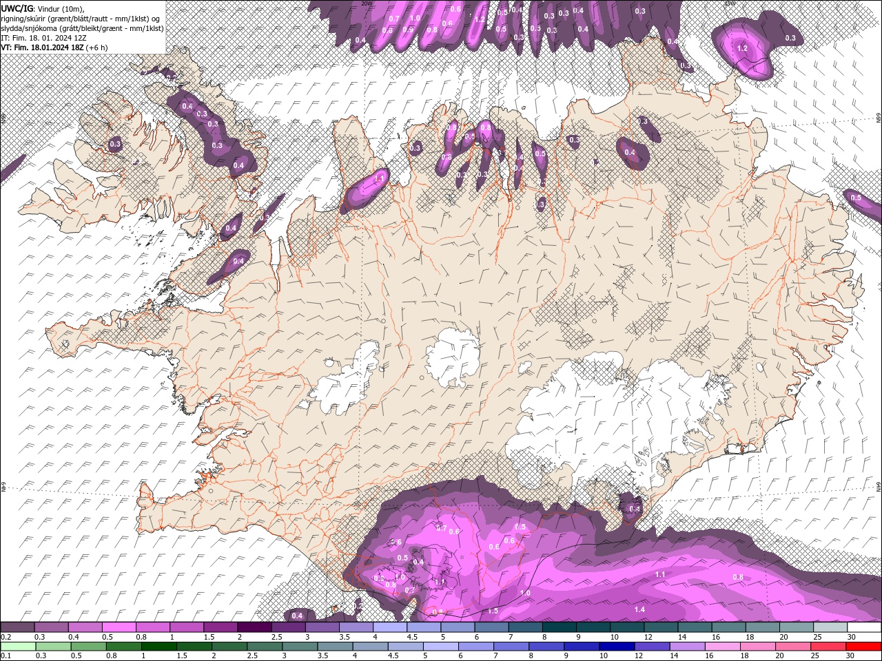Pick the dark teal 8 swatch in upper legend
The width and height of the screenshot is (882, 661).
point(560,627)
